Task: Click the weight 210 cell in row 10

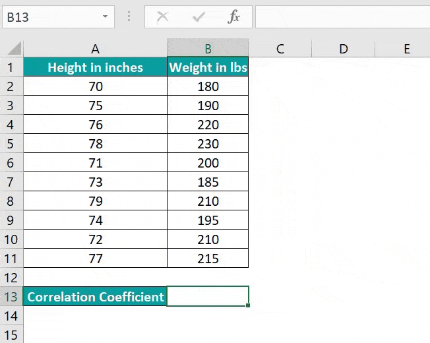Action: [208, 239]
